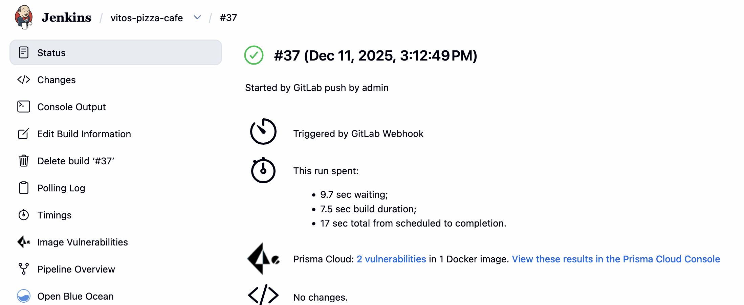Click the Polling Log clipboard icon
This screenshot has height=305, width=744.
tap(24, 188)
